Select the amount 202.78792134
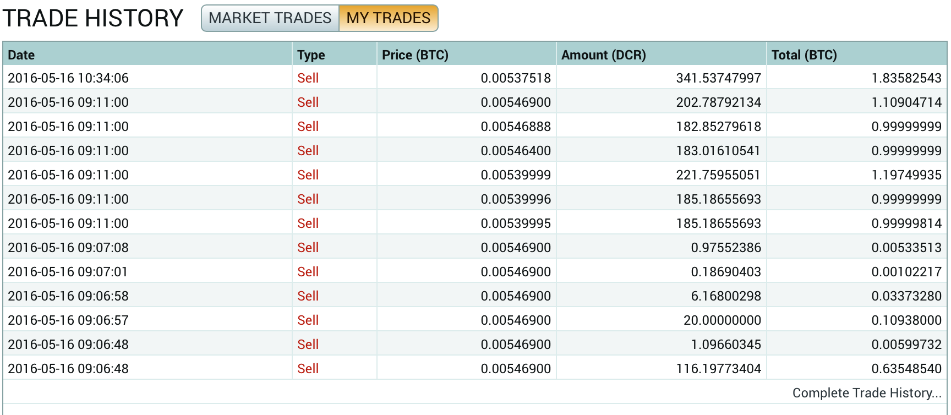The width and height of the screenshot is (951, 415). point(718,102)
